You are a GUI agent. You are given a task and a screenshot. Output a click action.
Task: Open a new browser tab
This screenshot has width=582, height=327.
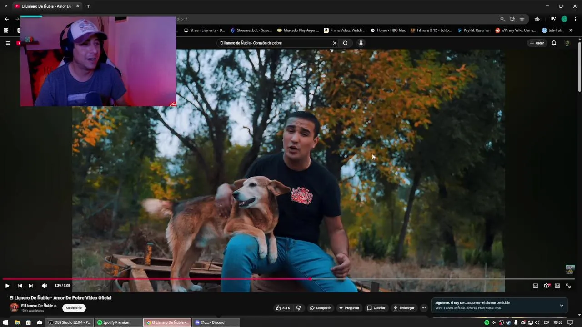(x=88, y=6)
